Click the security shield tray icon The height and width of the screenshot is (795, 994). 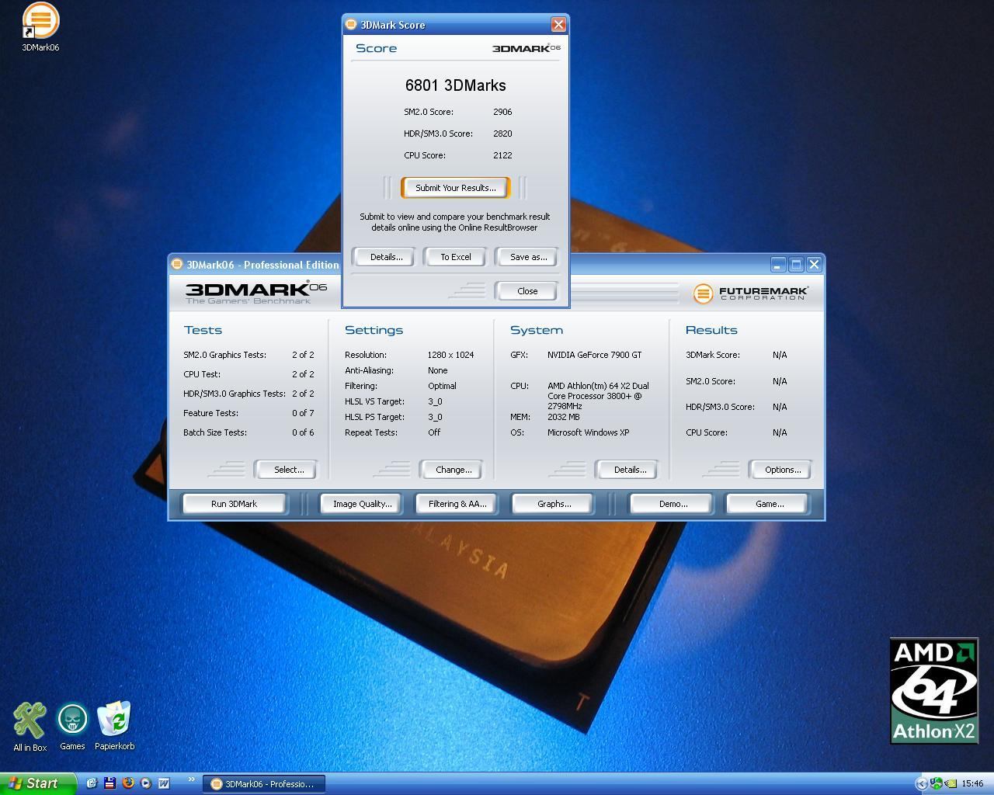(x=936, y=783)
